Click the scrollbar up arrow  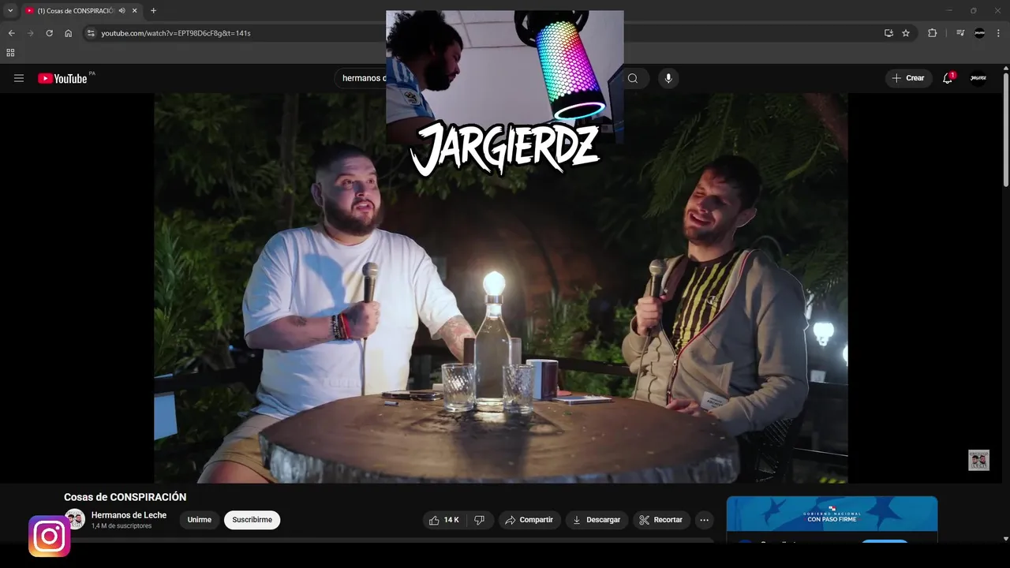click(x=1006, y=69)
